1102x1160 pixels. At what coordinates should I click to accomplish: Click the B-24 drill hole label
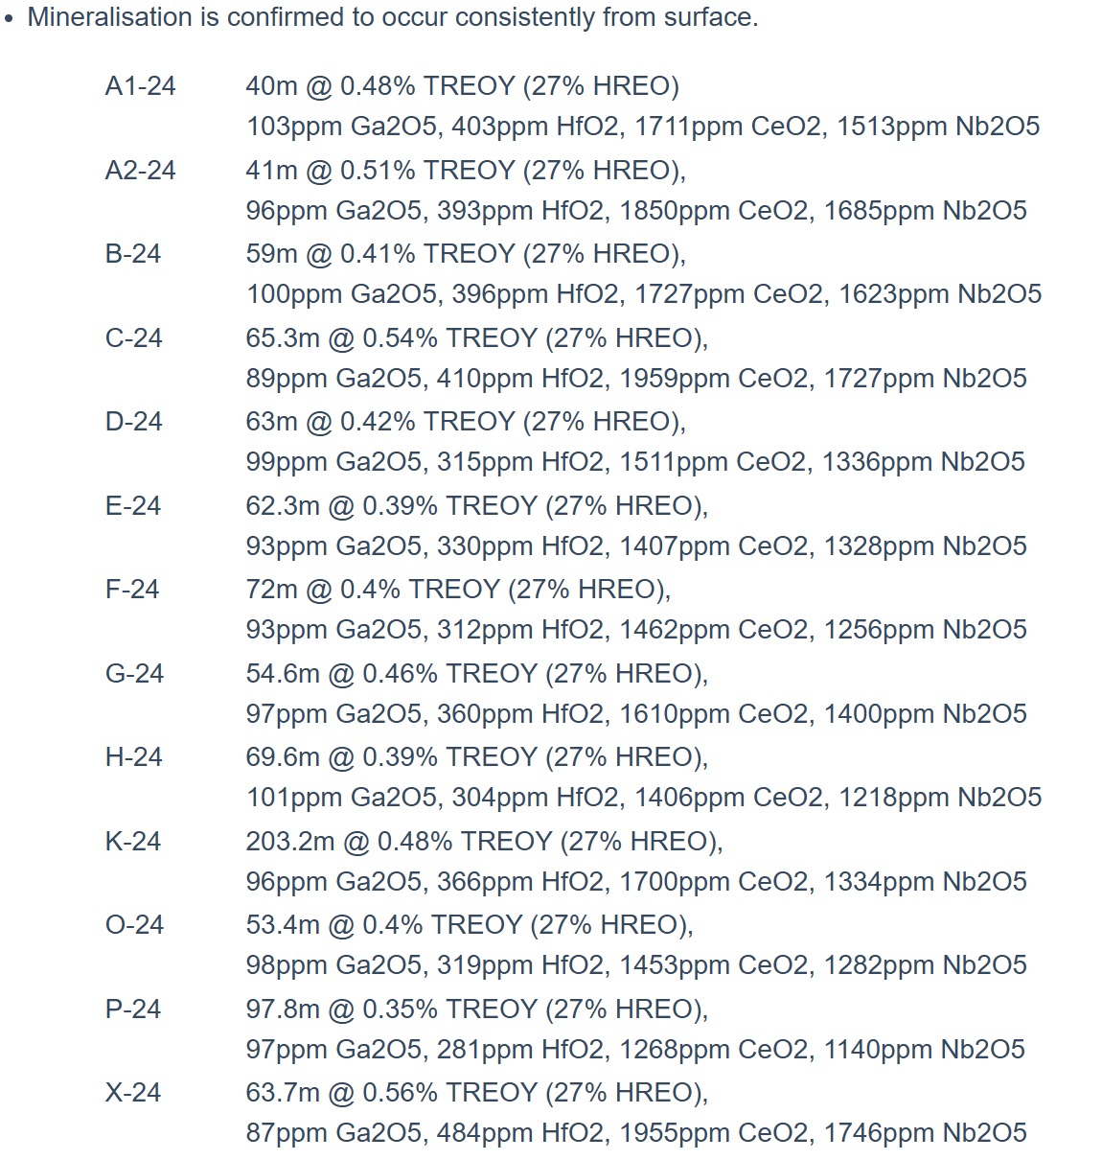point(133,254)
